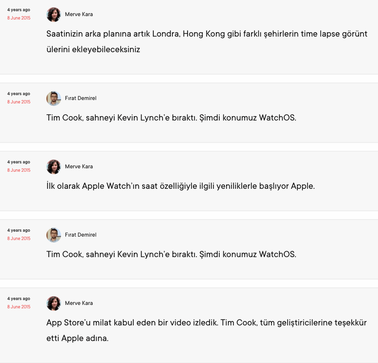Click the first "Tim Cook, sahneyi Kevin Lynch'e bıraktı" post text

171,118
